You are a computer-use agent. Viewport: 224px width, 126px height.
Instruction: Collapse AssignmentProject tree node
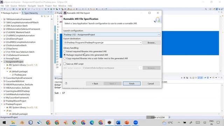click(x=2, y=62)
